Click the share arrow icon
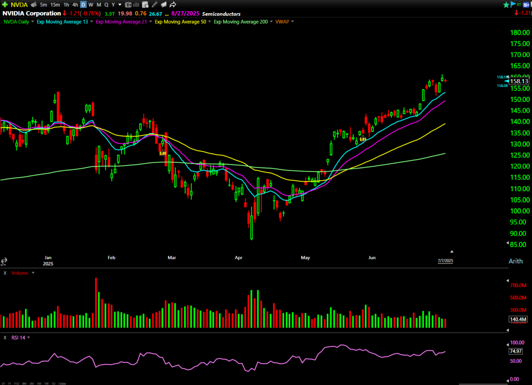The height and width of the screenshot is (385, 532). (173, 5)
